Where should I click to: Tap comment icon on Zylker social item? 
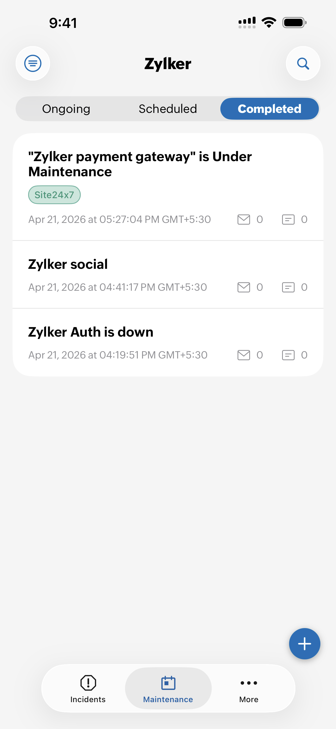(288, 287)
